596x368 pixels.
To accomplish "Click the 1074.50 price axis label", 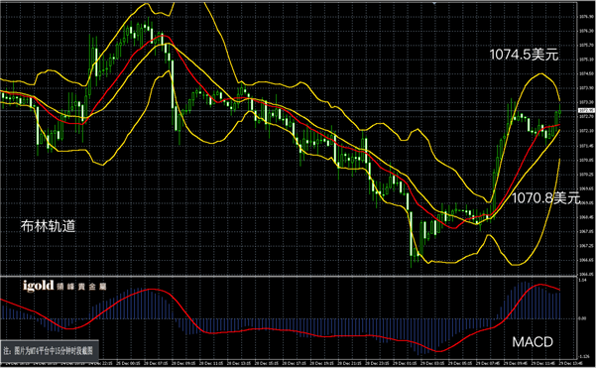I will coord(586,73).
